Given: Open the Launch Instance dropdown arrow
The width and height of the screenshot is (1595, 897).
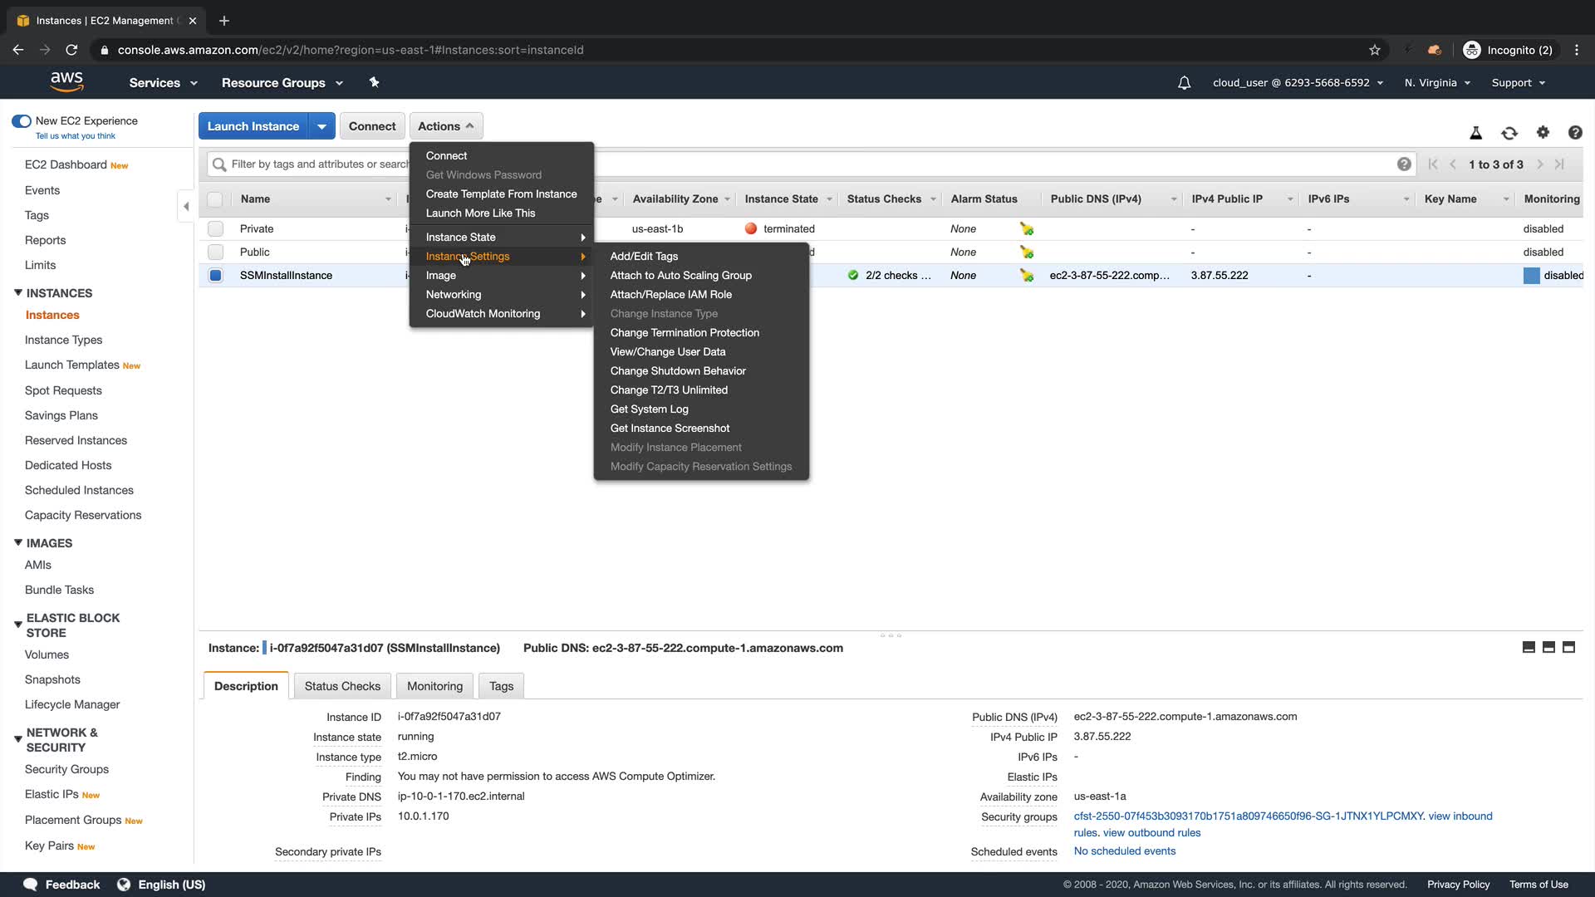Looking at the screenshot, I should (321, 126).
